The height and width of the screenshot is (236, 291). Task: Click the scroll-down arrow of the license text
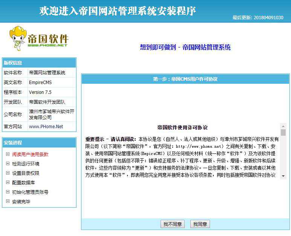click(x=283, y=176)
